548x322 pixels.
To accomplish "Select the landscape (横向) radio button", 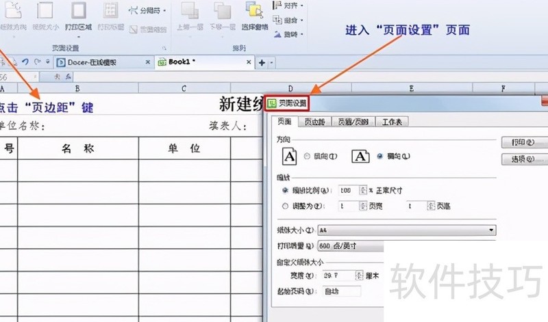I will [380, 157].
